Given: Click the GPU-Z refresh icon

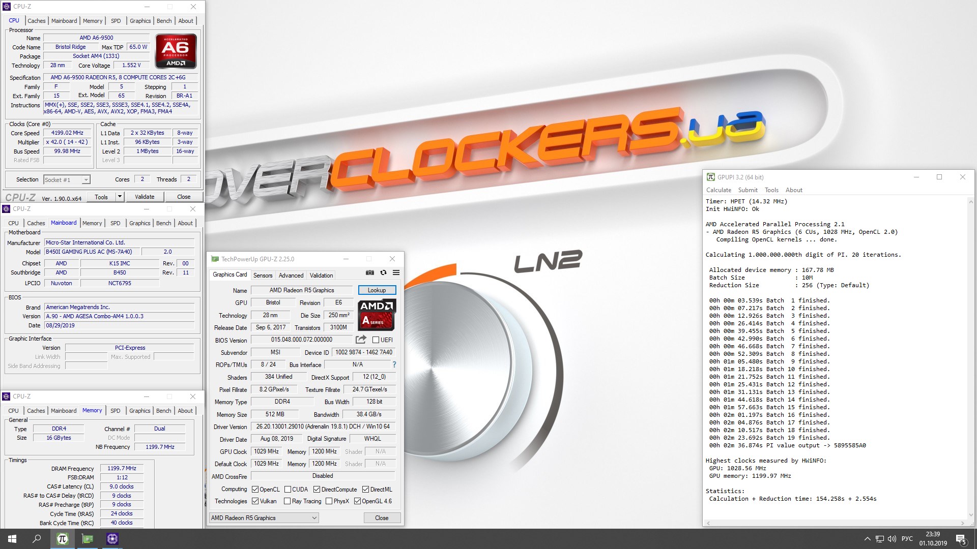Looking at the screenshot, I should click(383, 273).
